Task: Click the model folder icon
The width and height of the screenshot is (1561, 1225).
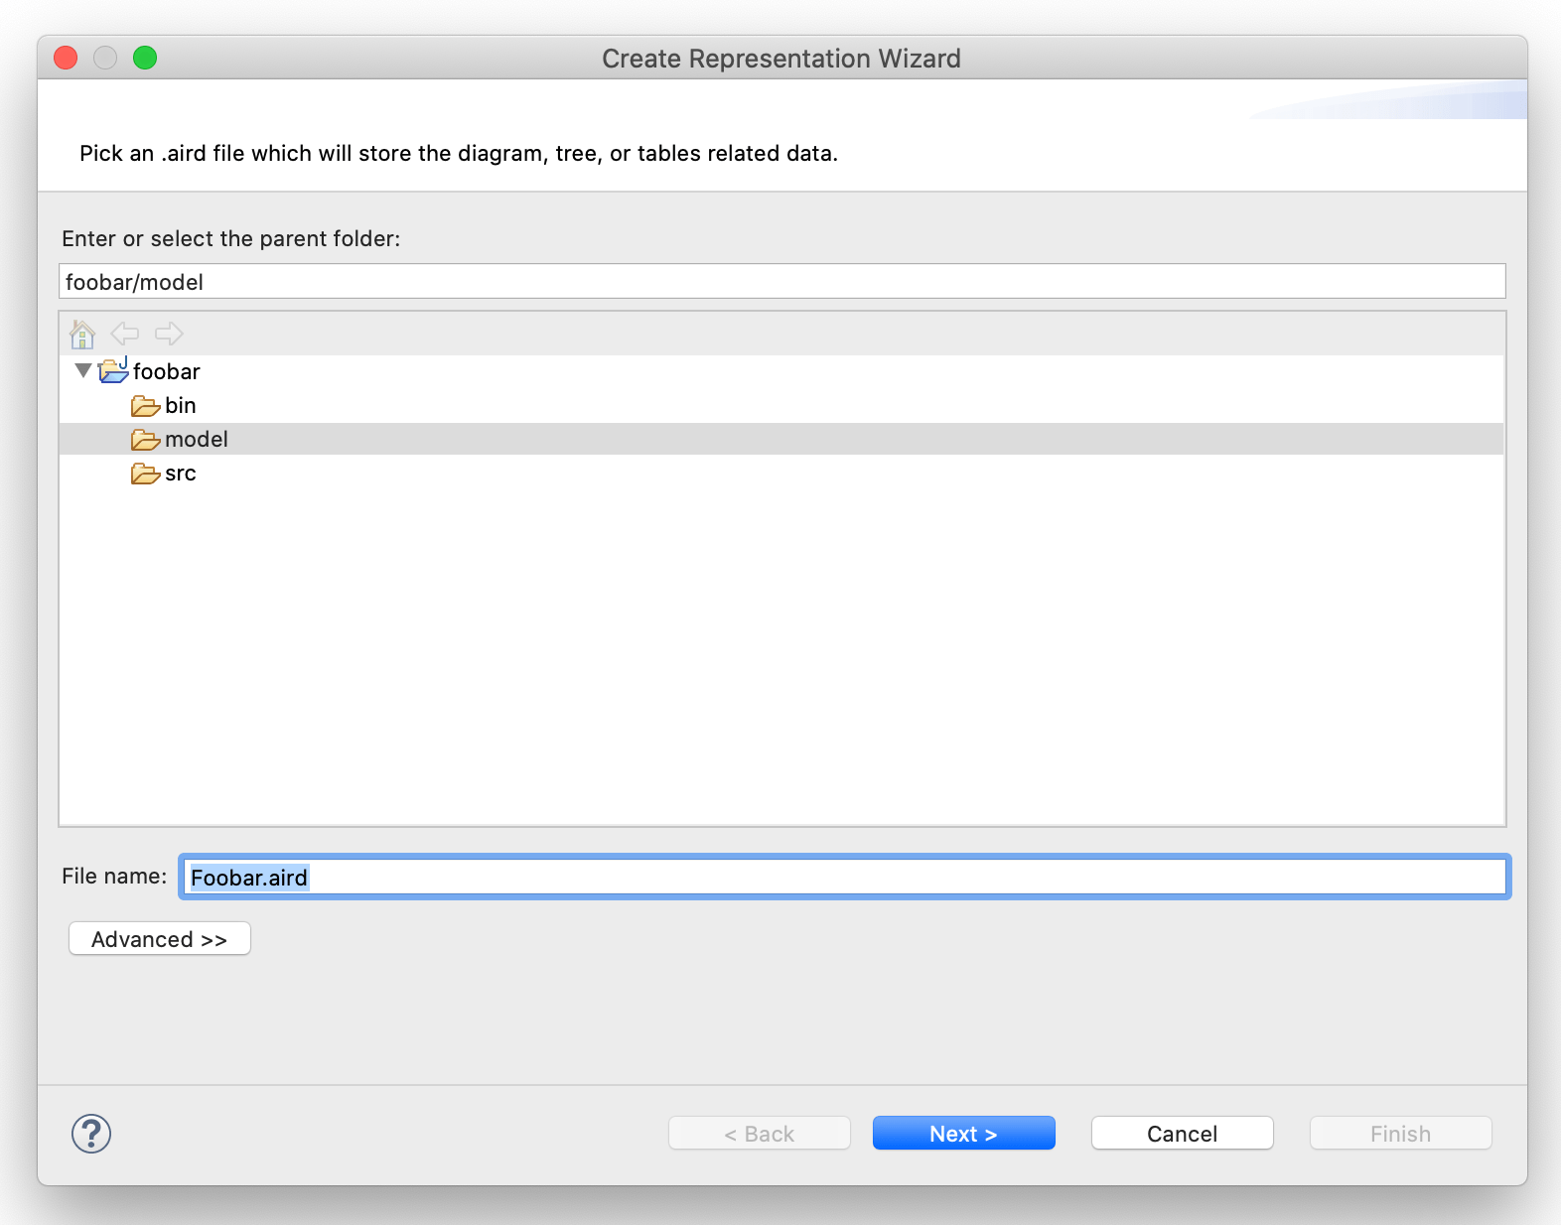Action: (145, 440)
